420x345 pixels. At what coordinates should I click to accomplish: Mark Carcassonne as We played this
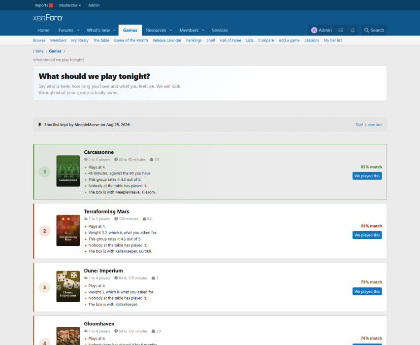pyautogui.click(x=367, y=176)
